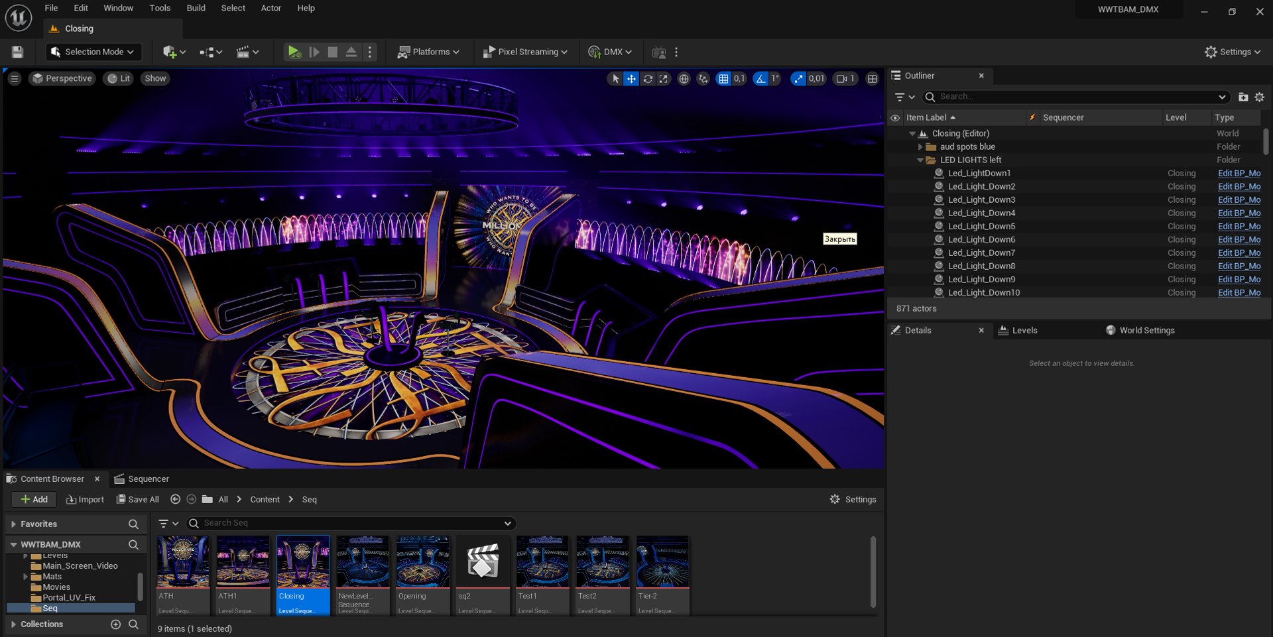This screenshot has width=1273, height=637.
Task: Open camera speed setting
Action: pos(845,79)
